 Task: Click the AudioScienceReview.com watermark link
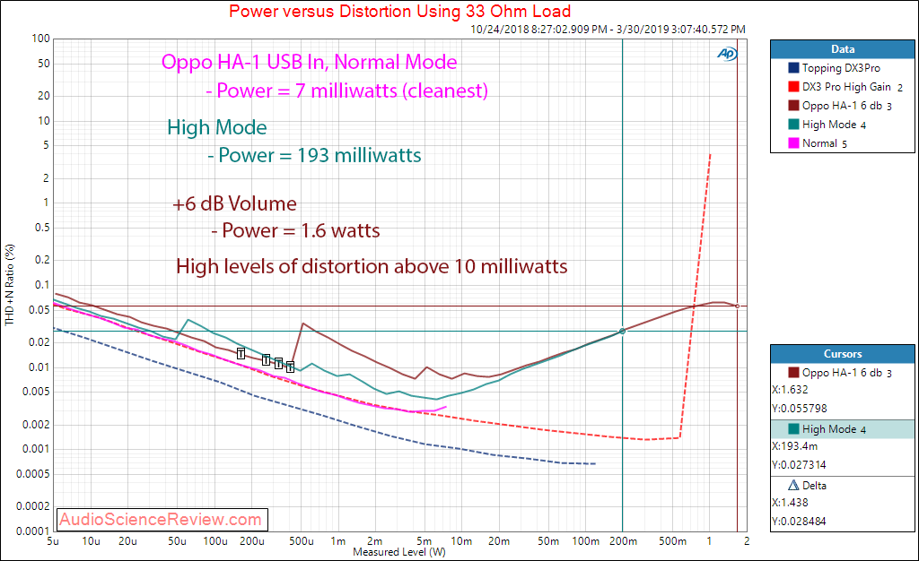(161, 520)
